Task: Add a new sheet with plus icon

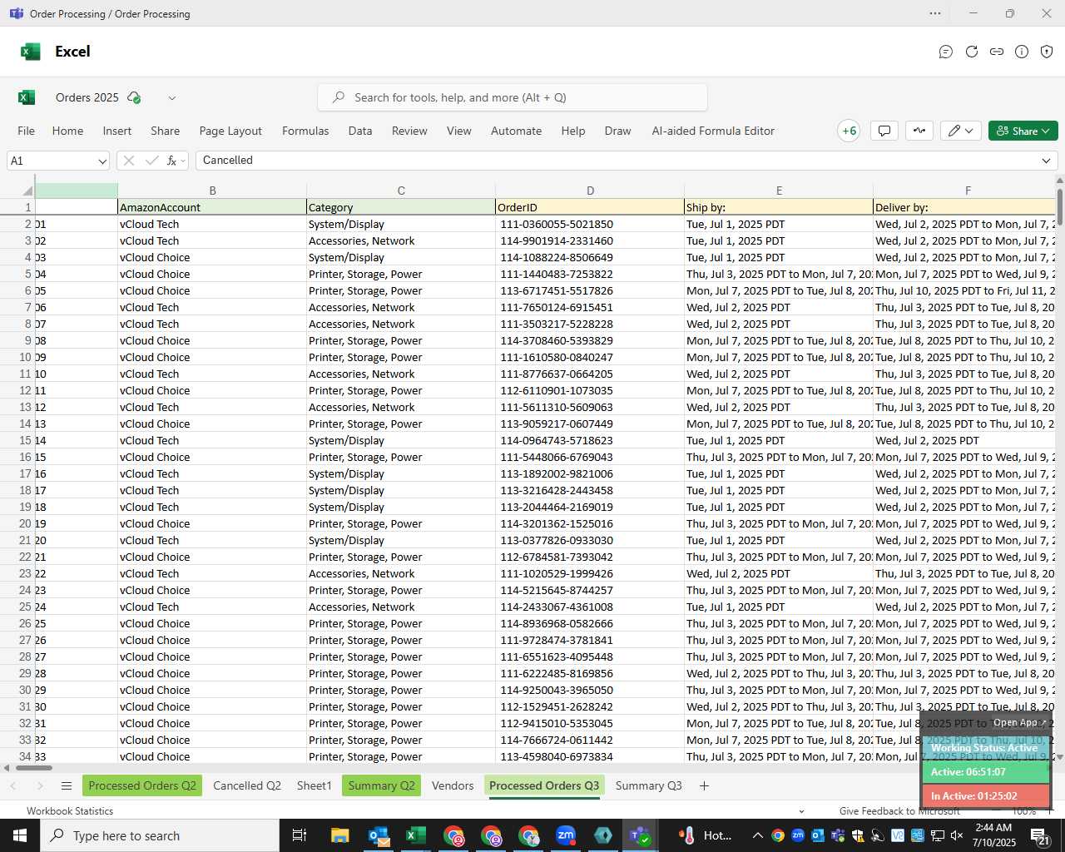Action: point(704,785)
